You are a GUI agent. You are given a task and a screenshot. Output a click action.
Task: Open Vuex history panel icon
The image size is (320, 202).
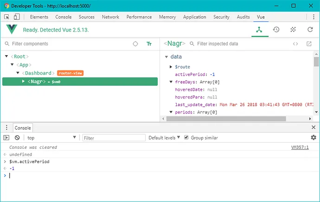[x=276, y=30]
